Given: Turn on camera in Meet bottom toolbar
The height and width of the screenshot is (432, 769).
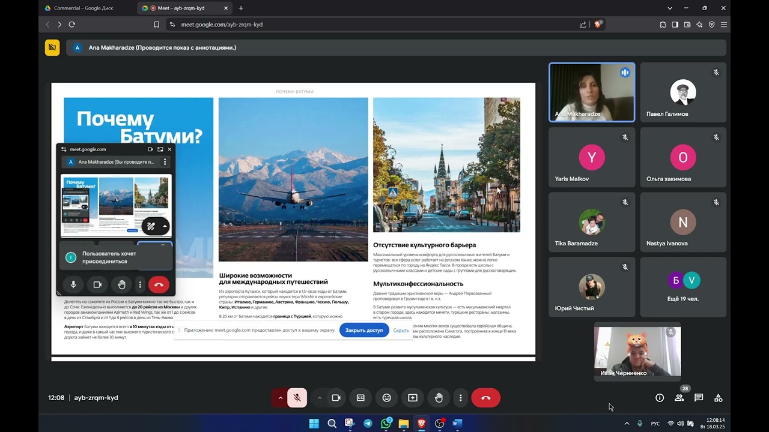Looking at the screenshot, I should pyautogui.click(x=336, y=398).
